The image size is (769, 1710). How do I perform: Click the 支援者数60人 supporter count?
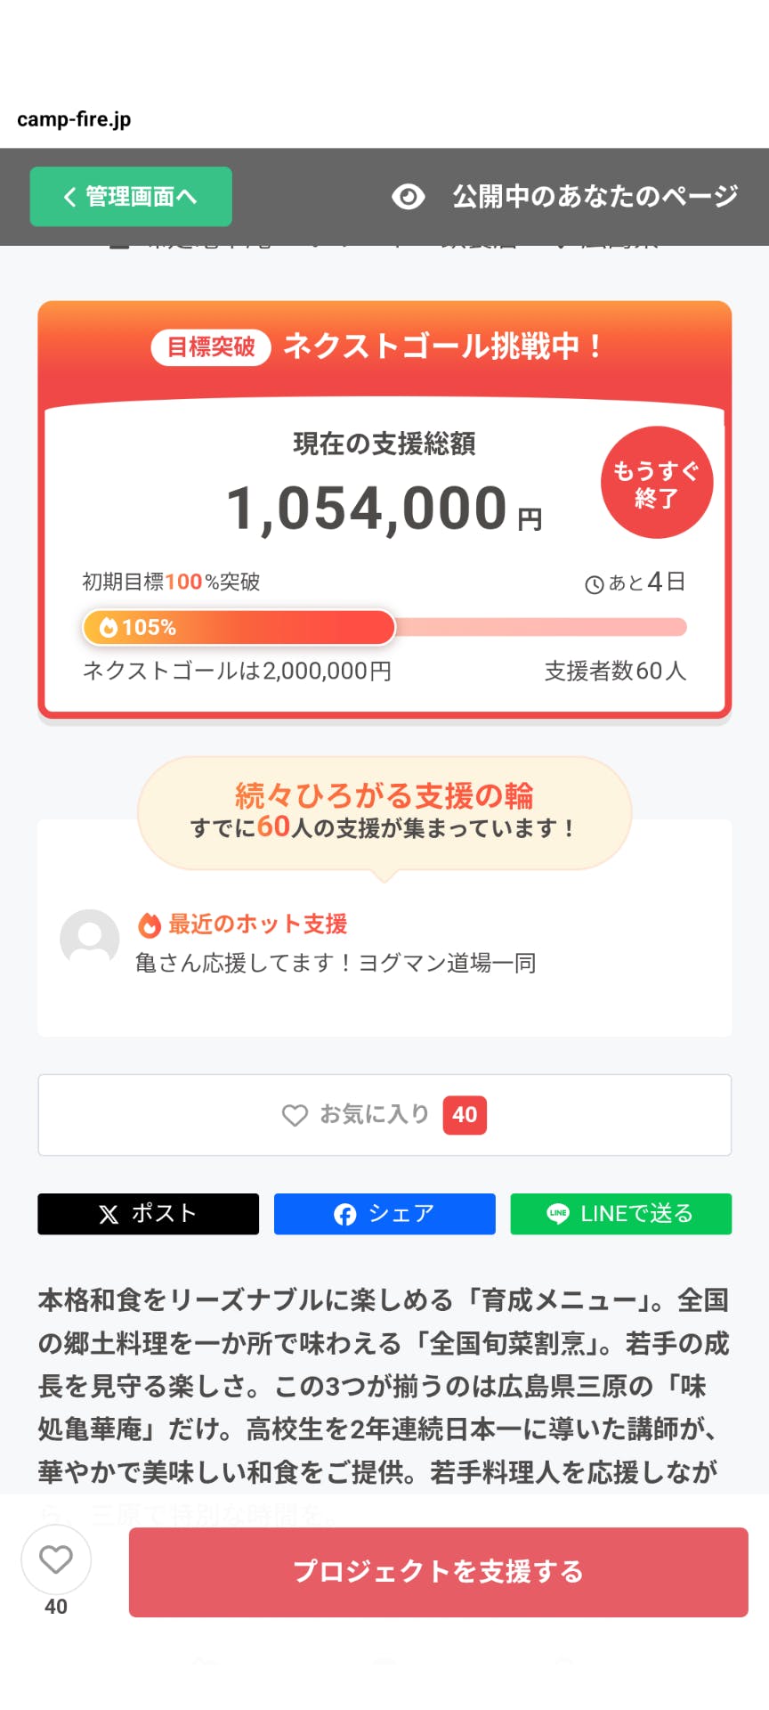tap(615, 671)
